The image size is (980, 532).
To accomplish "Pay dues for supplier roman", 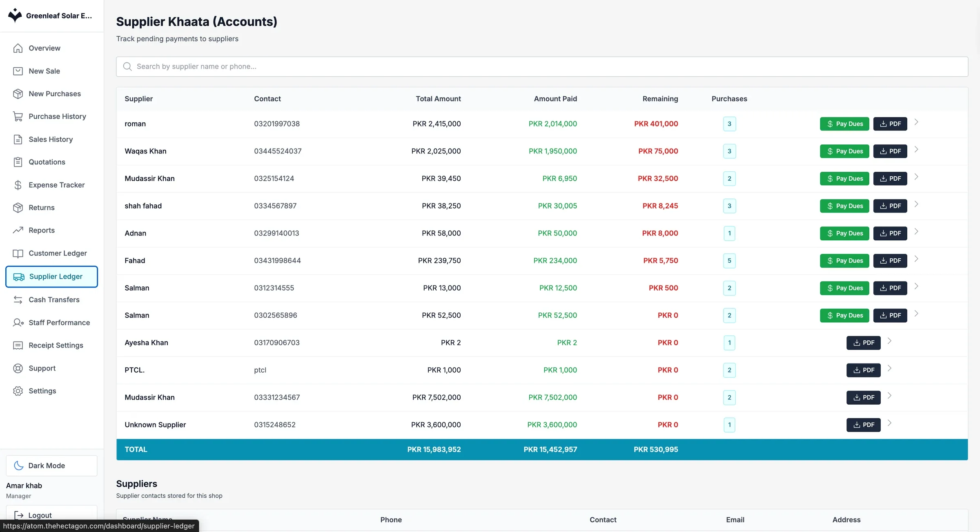I will (844, 124).
